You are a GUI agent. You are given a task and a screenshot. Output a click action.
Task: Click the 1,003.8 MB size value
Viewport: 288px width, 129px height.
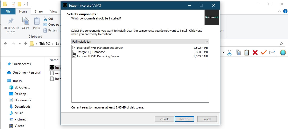pos(201,56)
